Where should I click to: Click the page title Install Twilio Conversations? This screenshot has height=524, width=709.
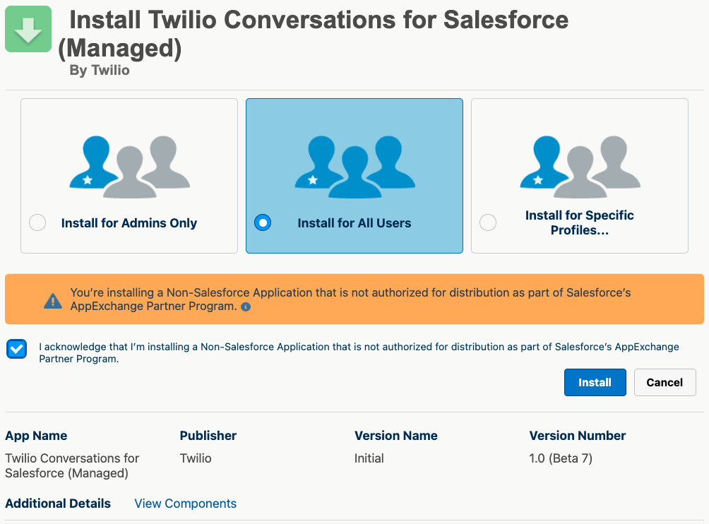(x=314, y=34)
